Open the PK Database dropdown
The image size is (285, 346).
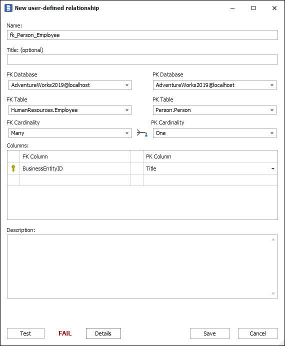coord(214,85)
